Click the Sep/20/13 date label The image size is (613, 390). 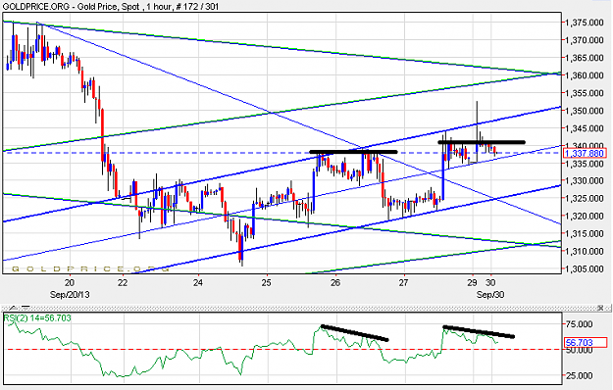pos(70,295)
